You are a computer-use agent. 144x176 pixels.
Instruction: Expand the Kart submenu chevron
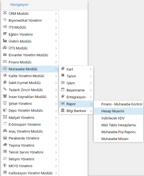tap(91, 69)
